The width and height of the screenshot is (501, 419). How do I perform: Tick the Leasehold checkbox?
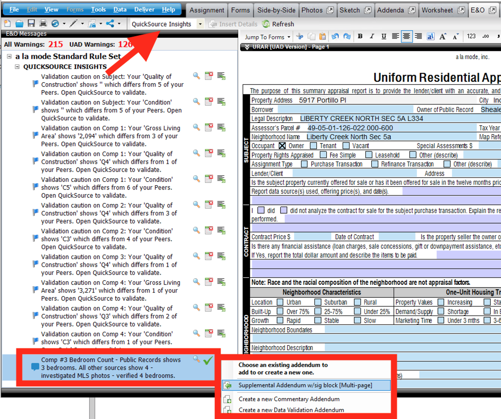click(x=369, y=155)
